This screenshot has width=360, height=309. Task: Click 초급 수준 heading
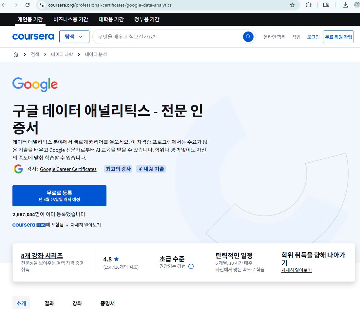[x=172, y=259]
